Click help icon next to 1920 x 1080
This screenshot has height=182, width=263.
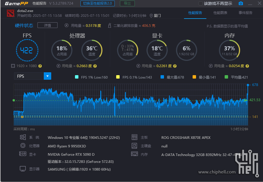pos(40,66)
